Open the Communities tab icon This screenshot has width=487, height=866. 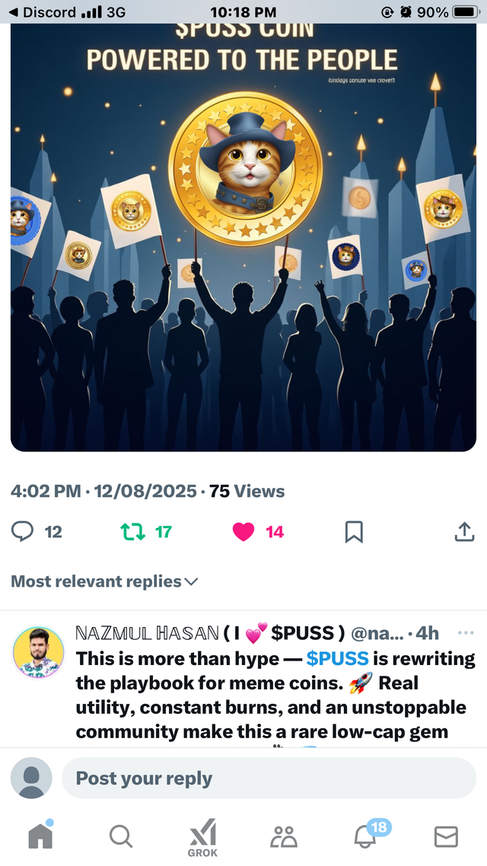pyautogui.click(x=284, y=835)
